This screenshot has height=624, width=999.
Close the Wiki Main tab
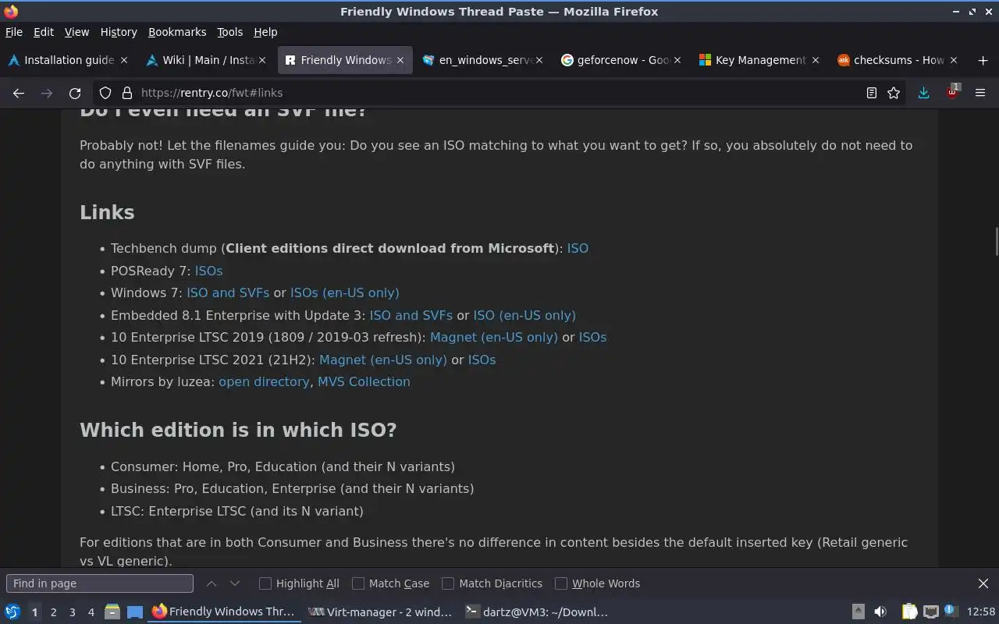[262, 60]
